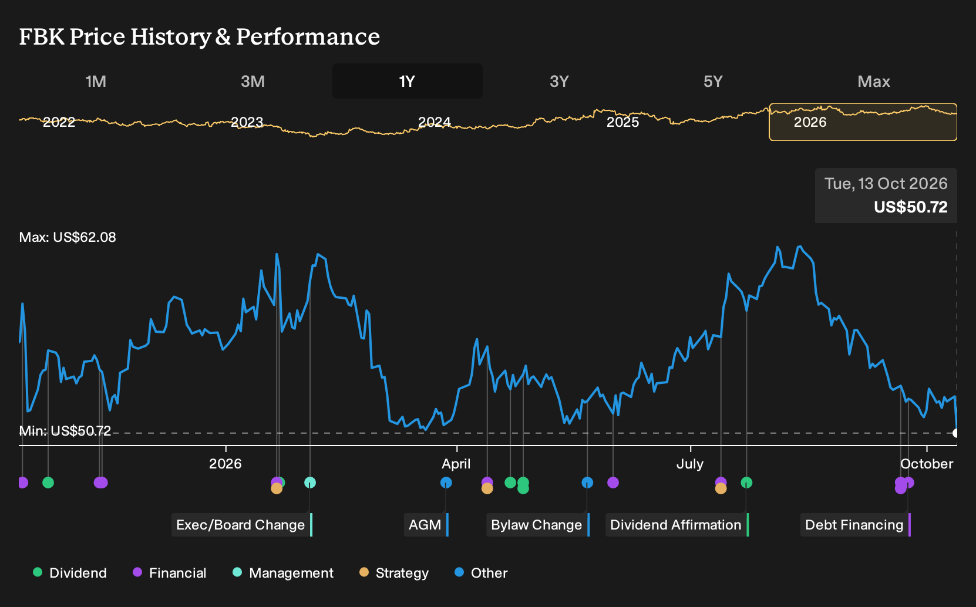
Task: Switch to the 5Y time range
Action: 713,82
